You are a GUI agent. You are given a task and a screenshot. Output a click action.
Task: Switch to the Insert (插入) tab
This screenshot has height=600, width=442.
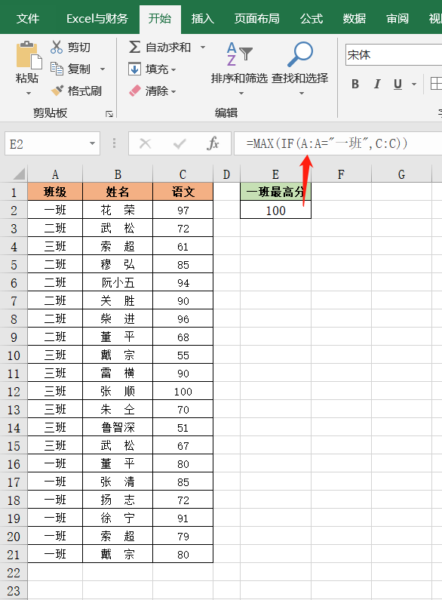pyautogui.click(x=203, y=18)
